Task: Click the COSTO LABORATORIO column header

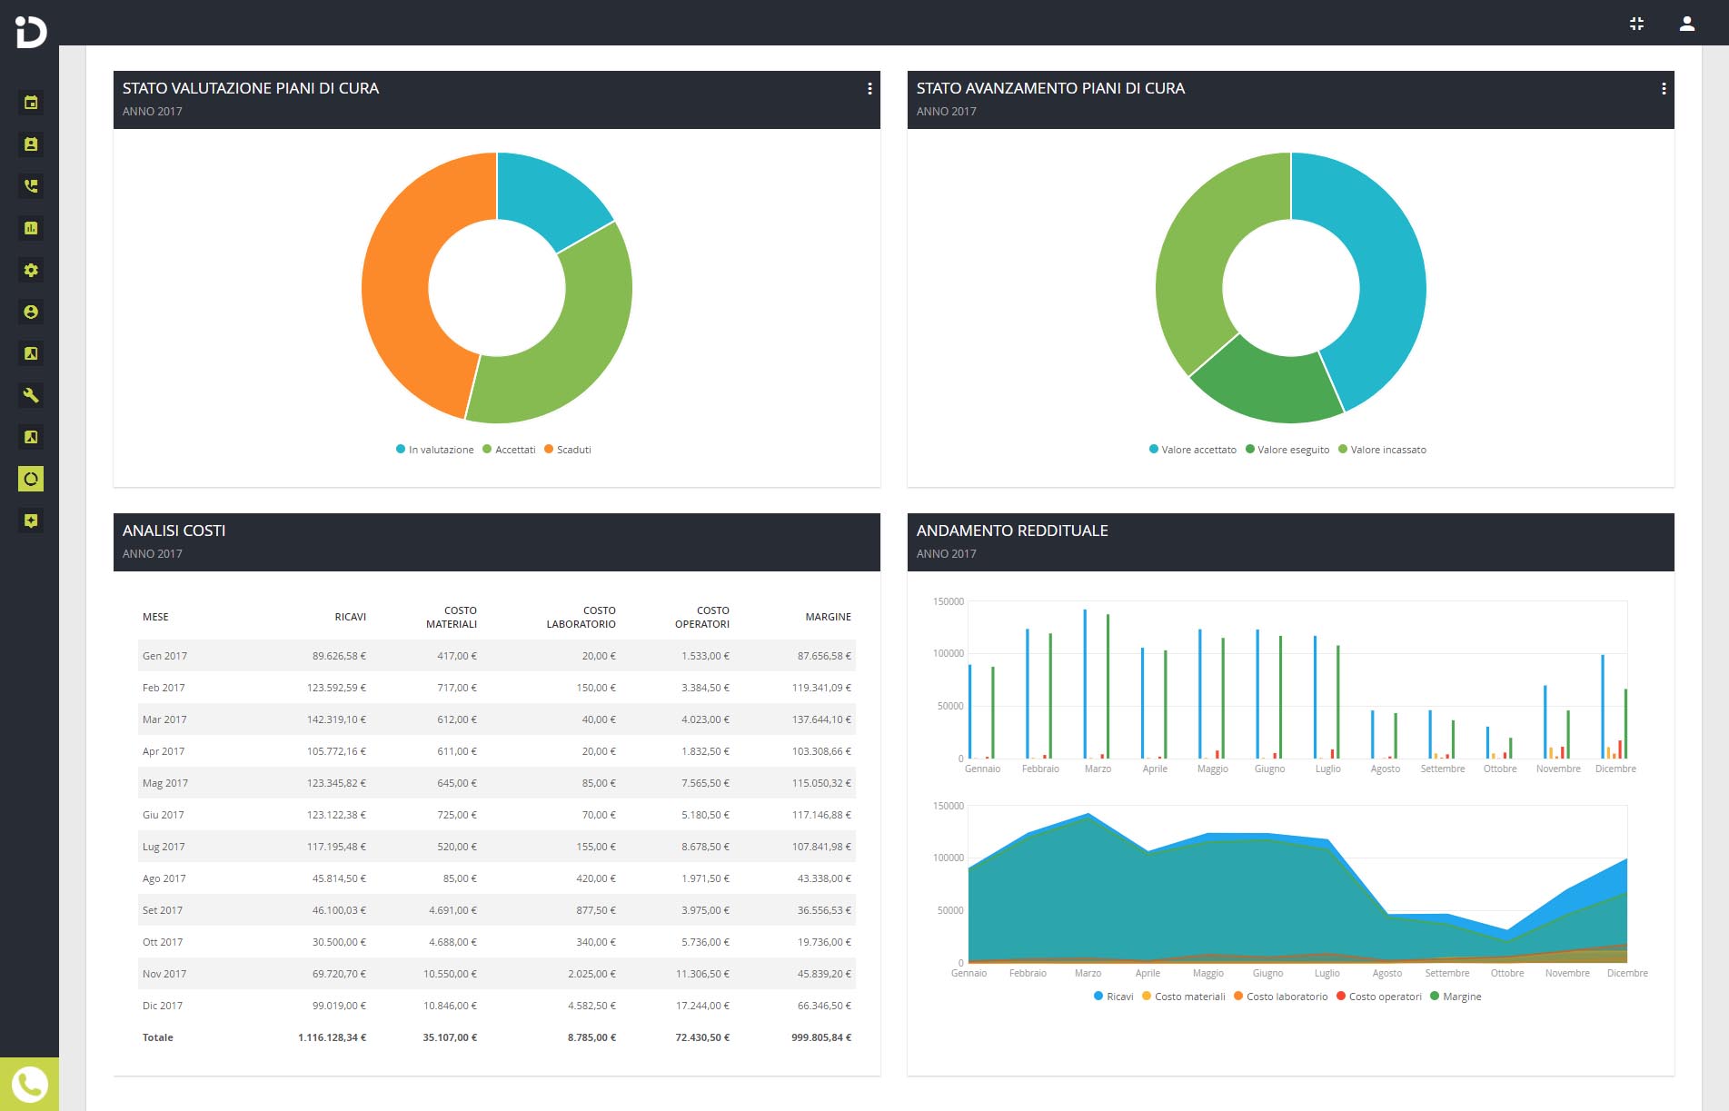Action: [581, 617]
